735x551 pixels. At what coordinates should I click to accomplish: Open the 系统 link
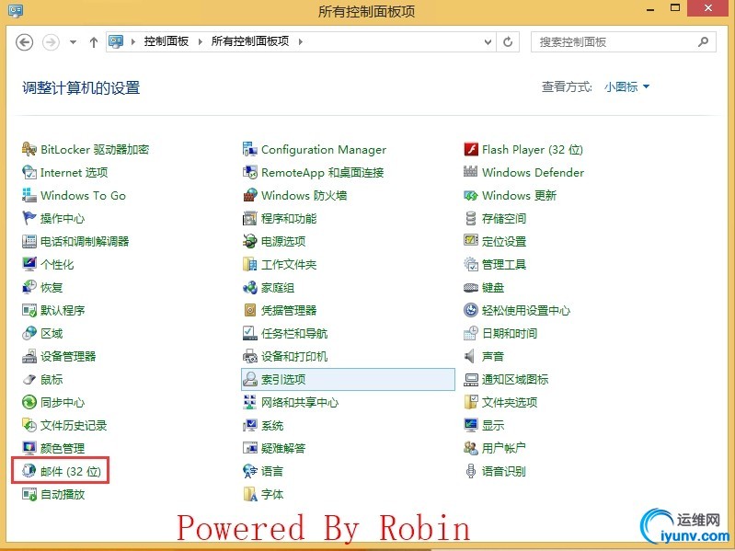272,425
